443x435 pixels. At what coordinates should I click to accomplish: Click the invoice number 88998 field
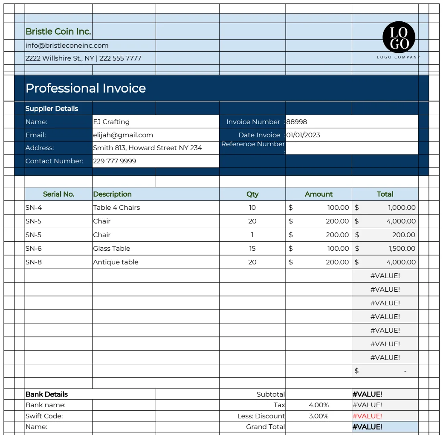pyautogui.click(x=352, y=122)
